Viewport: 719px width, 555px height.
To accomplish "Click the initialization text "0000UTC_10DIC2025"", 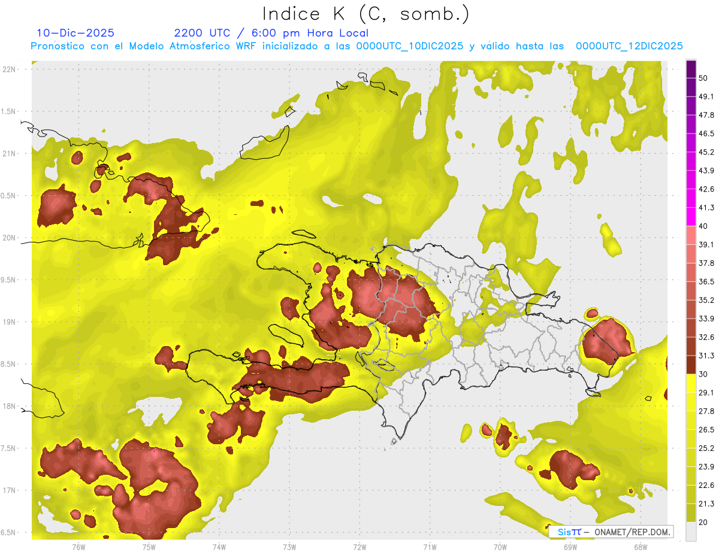I will click(410, 46).
